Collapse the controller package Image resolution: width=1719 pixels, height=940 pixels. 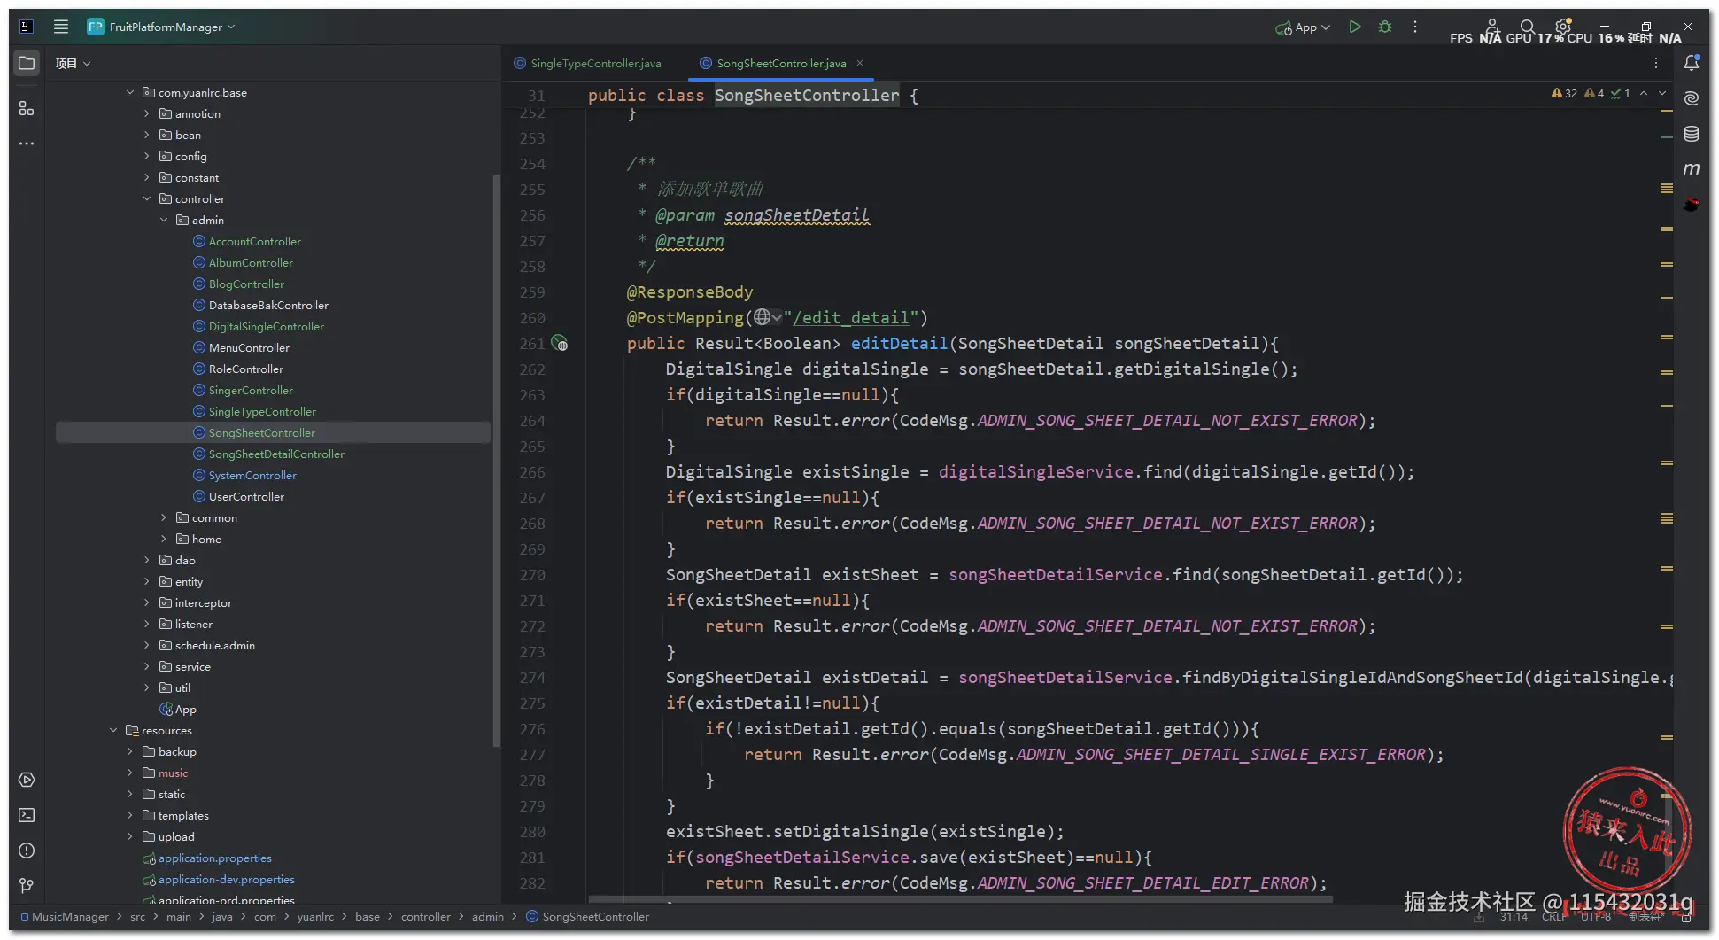click(x=147, y=198)
